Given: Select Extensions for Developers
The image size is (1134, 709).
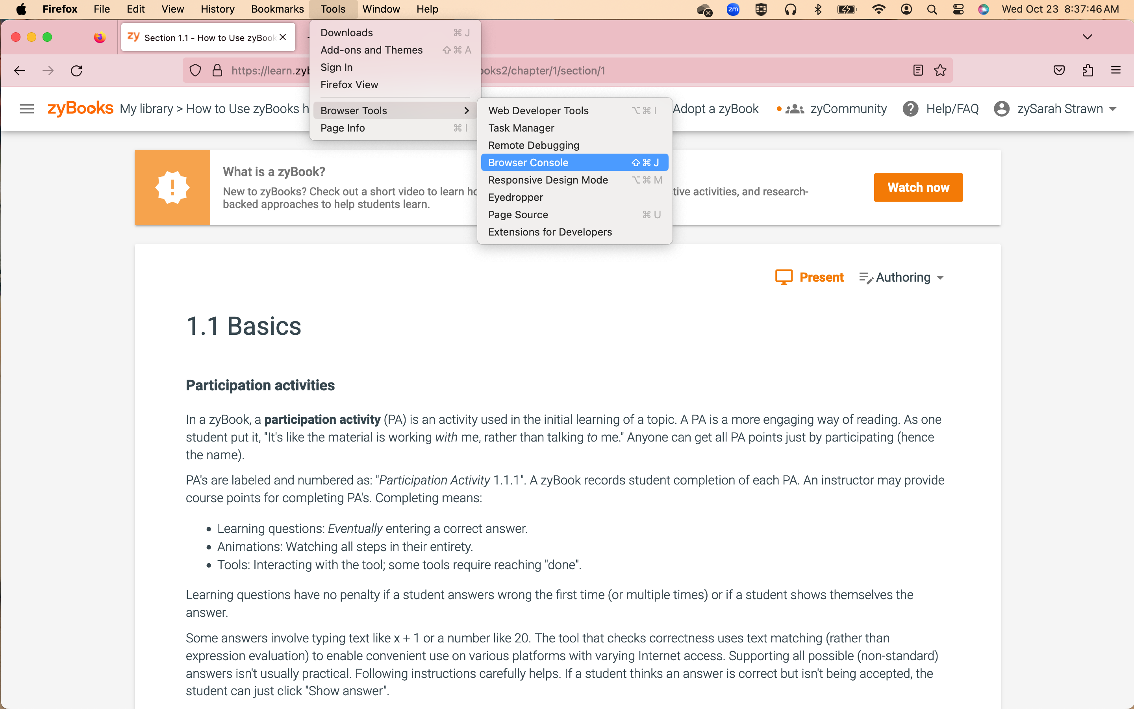Looking at the screenshot, I should (x=574, y=232).
